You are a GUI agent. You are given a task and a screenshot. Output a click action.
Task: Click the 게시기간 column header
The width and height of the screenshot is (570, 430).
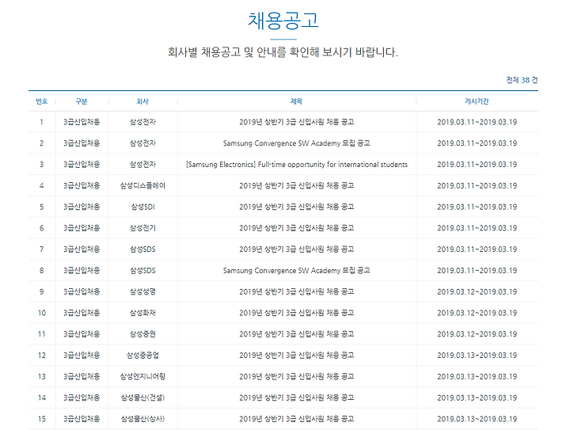477,101
